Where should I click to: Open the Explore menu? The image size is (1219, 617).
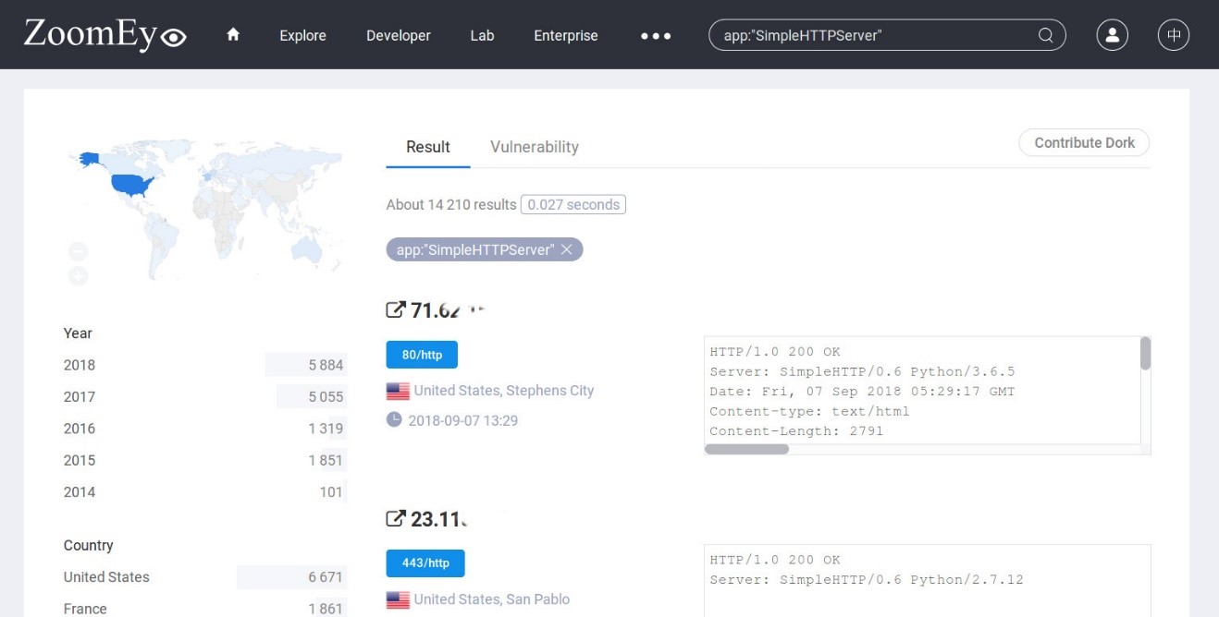point(302,36)
